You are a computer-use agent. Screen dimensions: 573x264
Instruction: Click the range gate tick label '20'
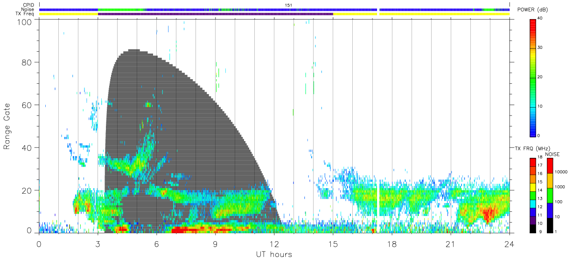click(28, 190)
